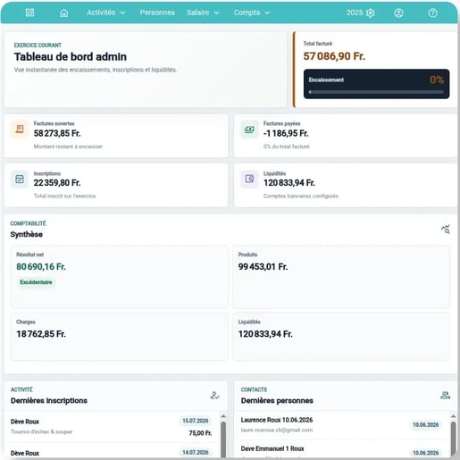Click the Dernières inscriptions list scrollbar

[x=223, y=436]
